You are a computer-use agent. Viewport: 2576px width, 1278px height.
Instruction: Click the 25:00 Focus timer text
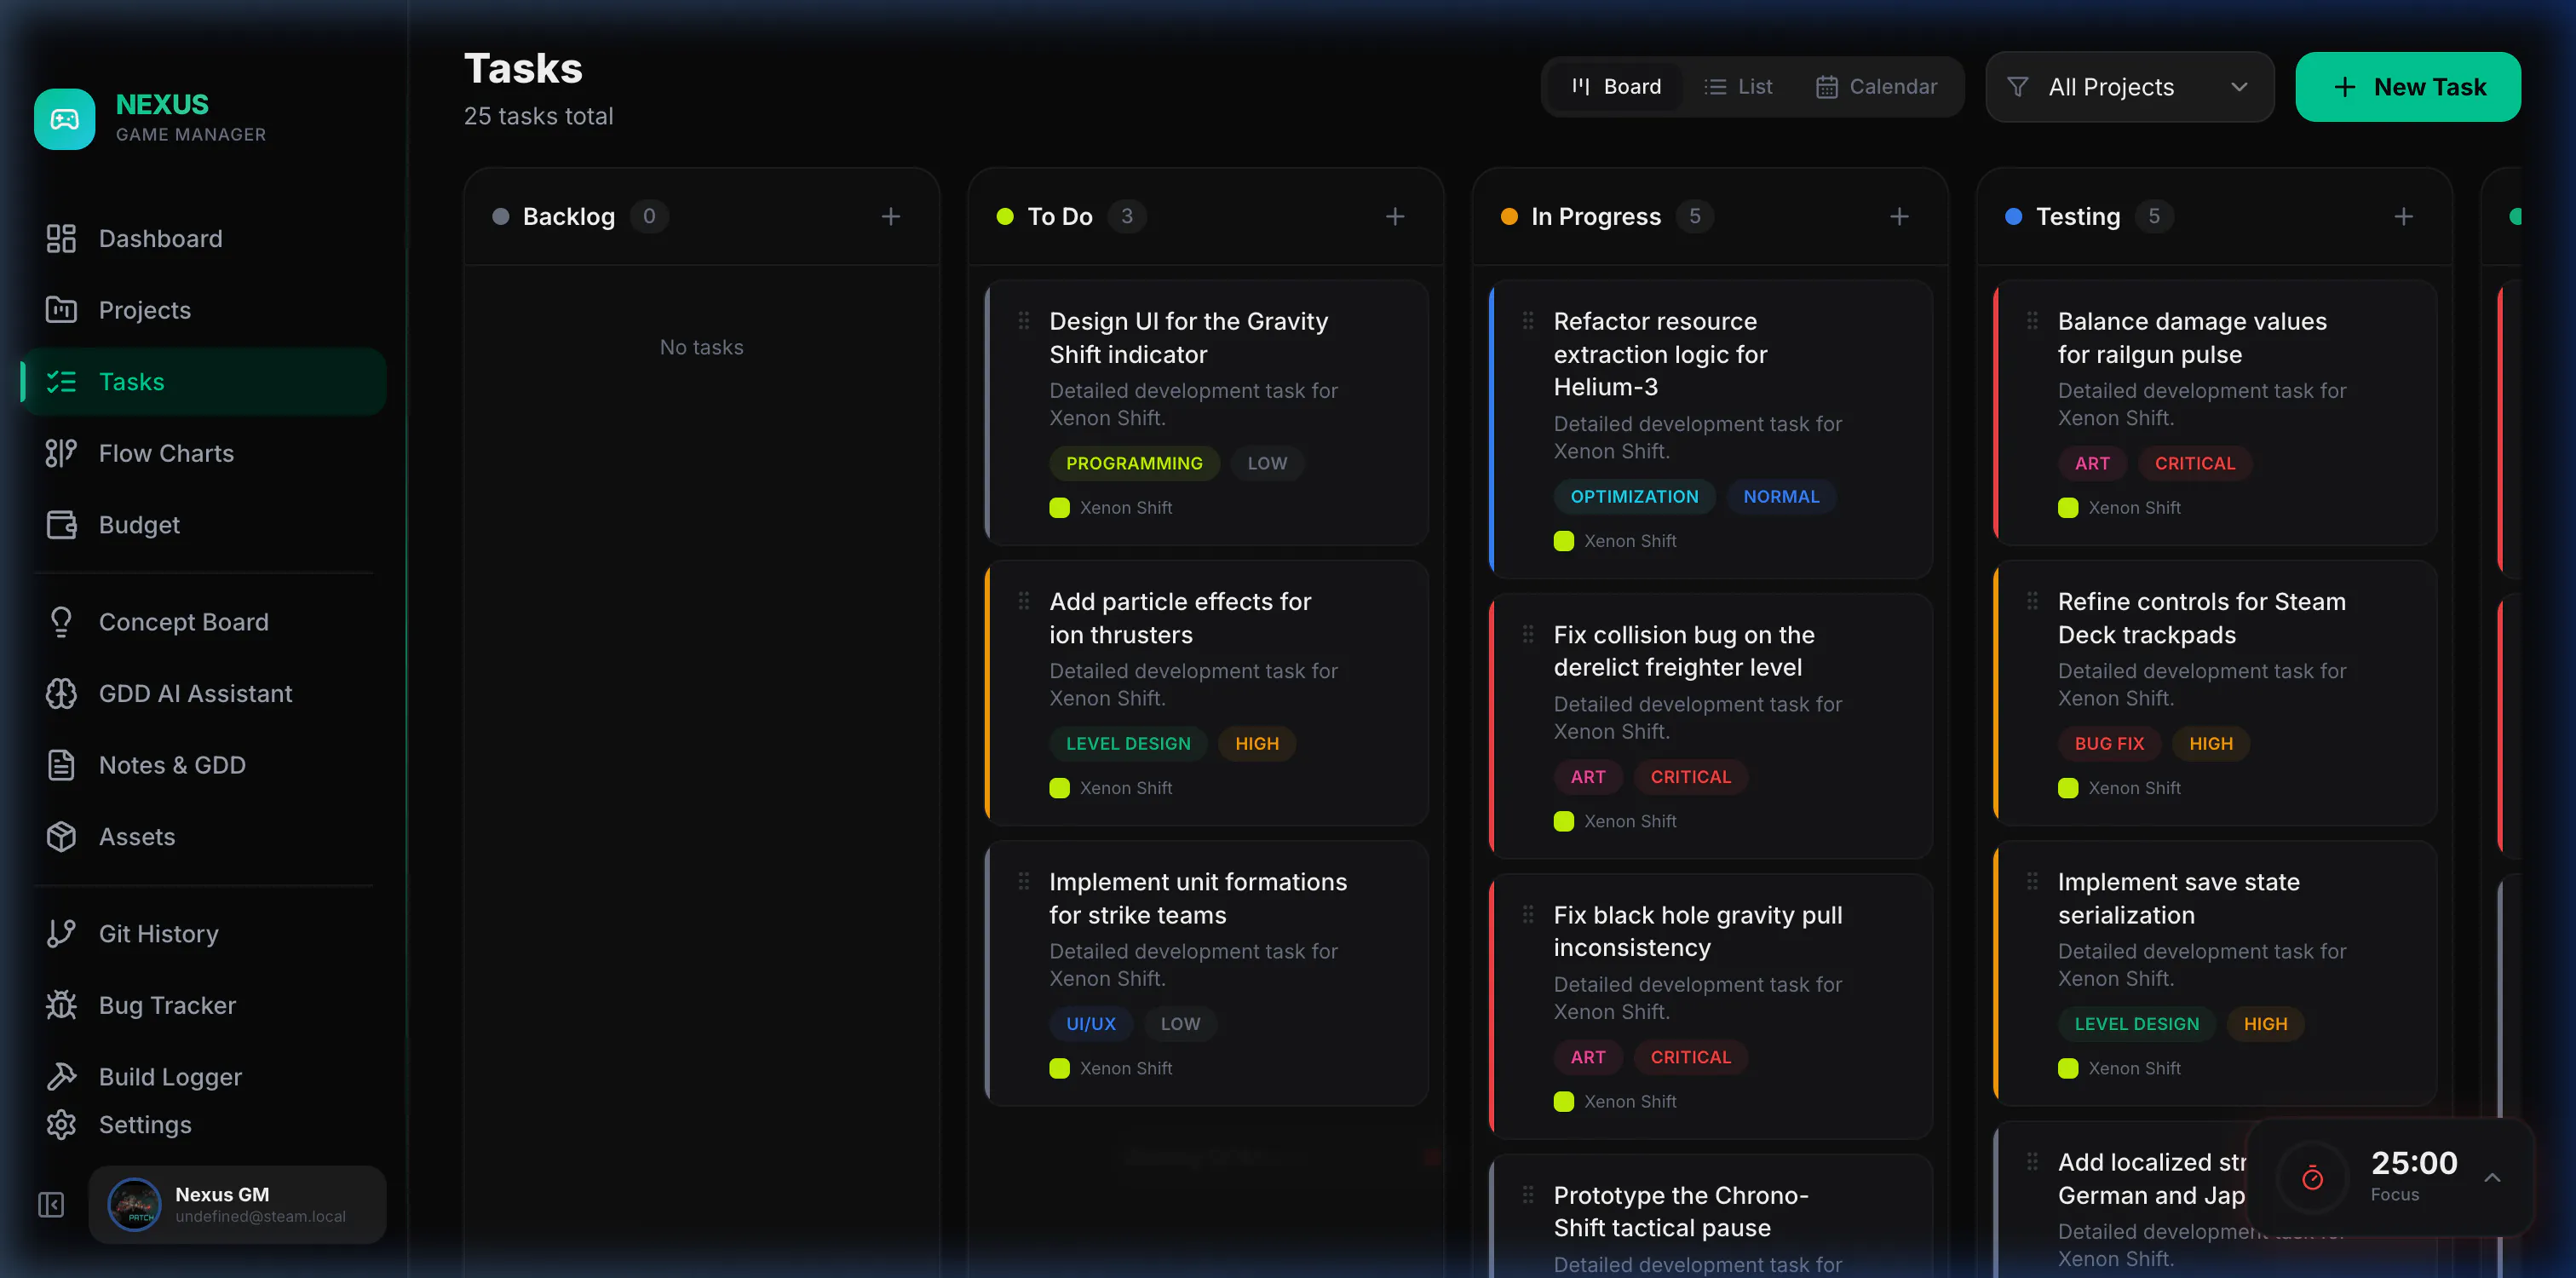2414,1175
